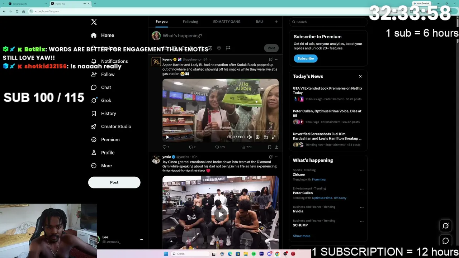The width and height of the screenshot is (459, 258).
Task: Open more options for Zirkzee trend
Action: (x=361, y=171)
